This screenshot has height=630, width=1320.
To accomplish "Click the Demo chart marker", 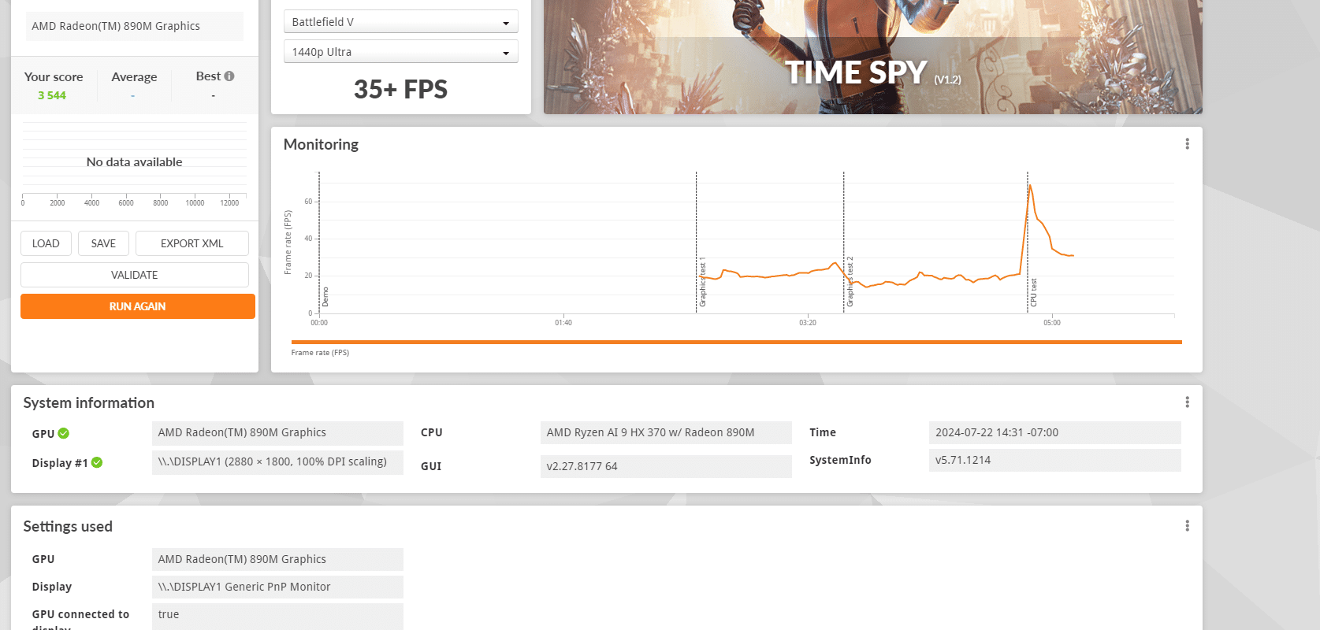I will click(x=325, y=297).
